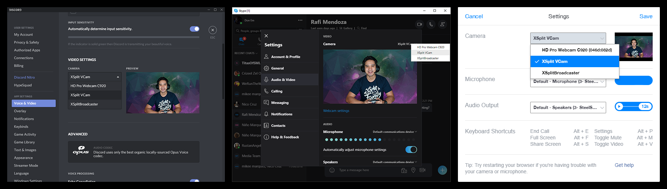Click the share location pin icon
Viewport: 667px width, 189px height.
[413, 170]
